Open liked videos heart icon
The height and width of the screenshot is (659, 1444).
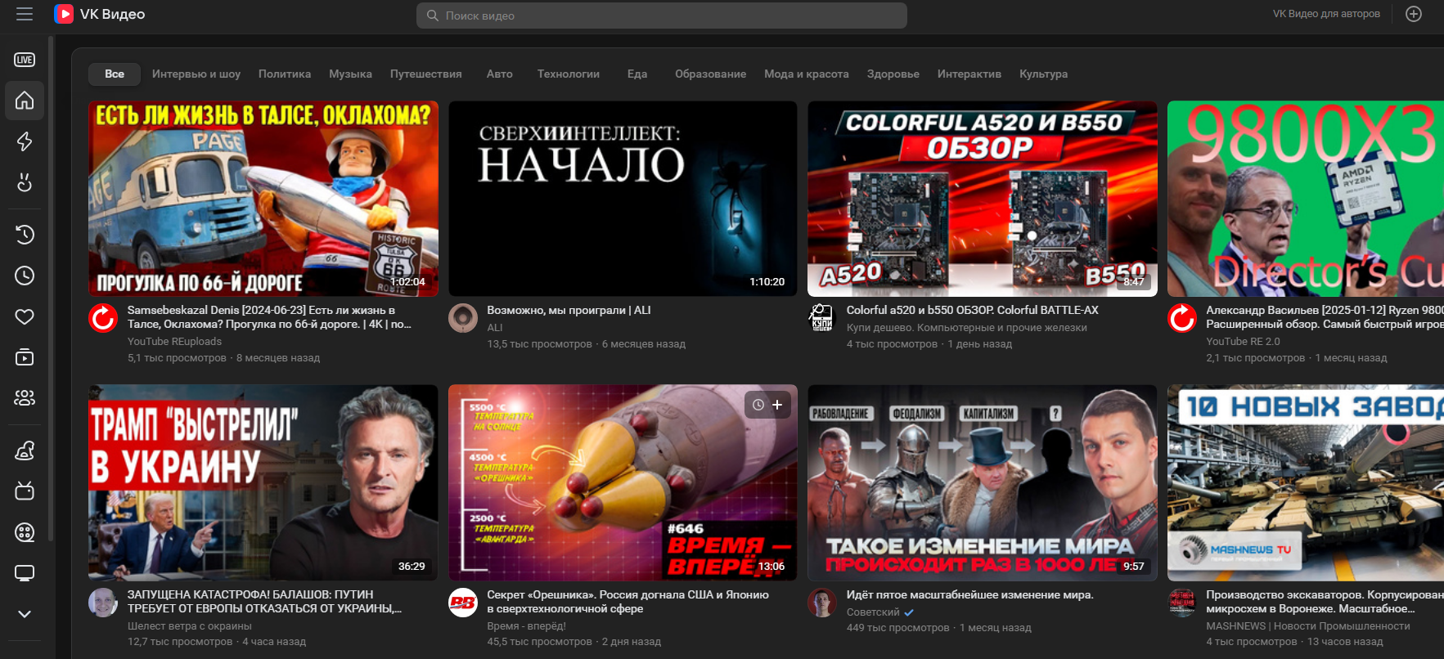click(25, 316)
